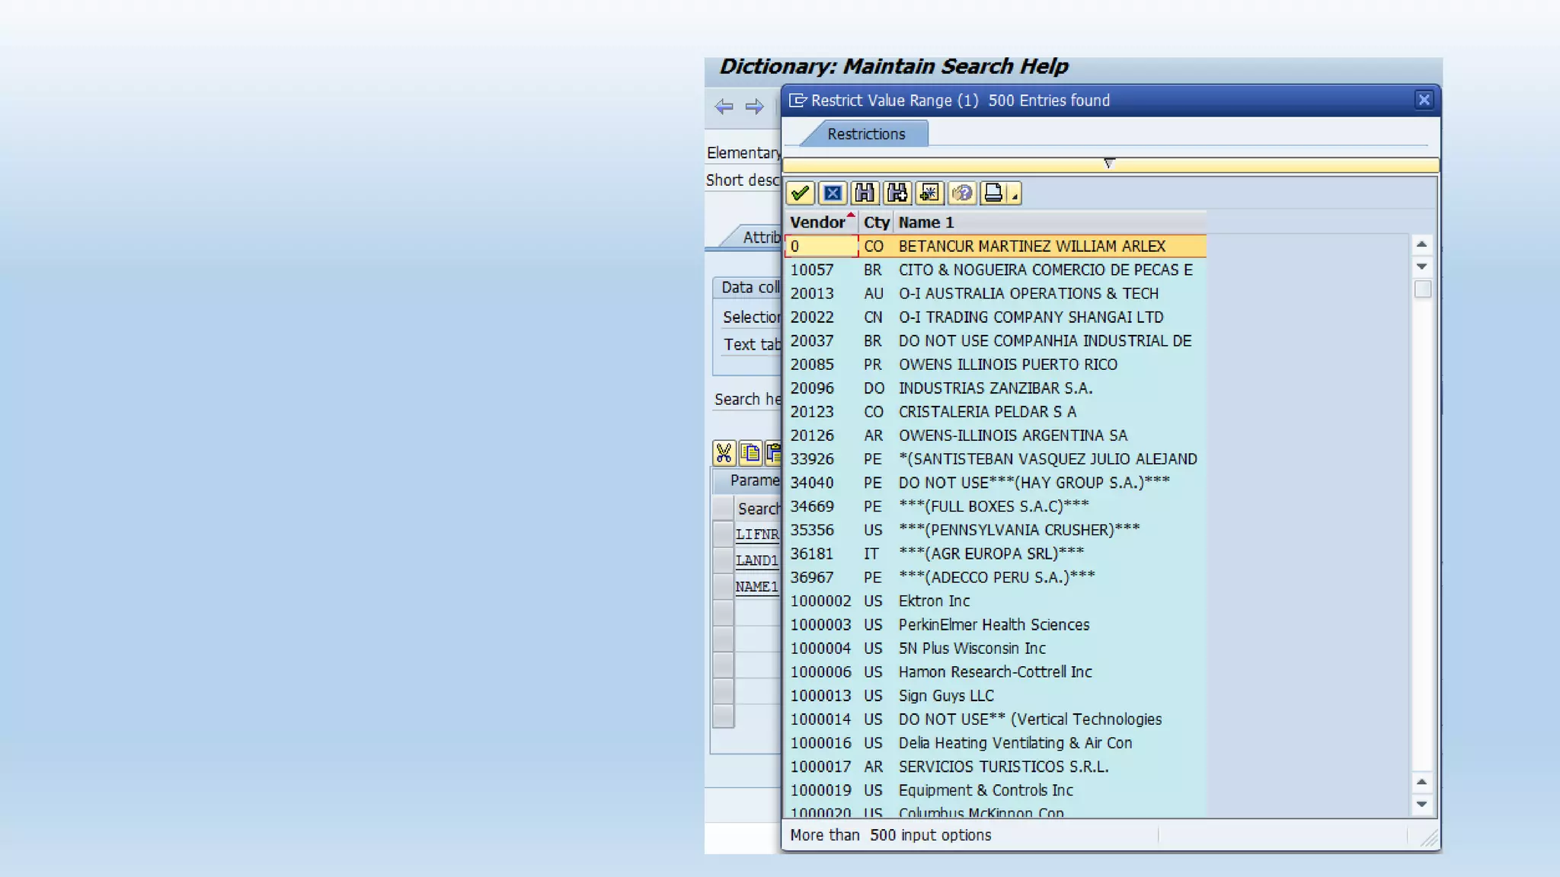Expand restrictions area with triangle handle

click(1109, 164)
